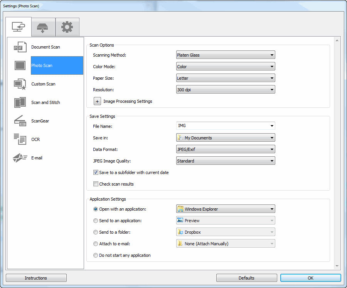Switch to the Scan from Operation Panel tab
Image resolution: width=347 pixels, height=288 pixels.
(43, 27)
